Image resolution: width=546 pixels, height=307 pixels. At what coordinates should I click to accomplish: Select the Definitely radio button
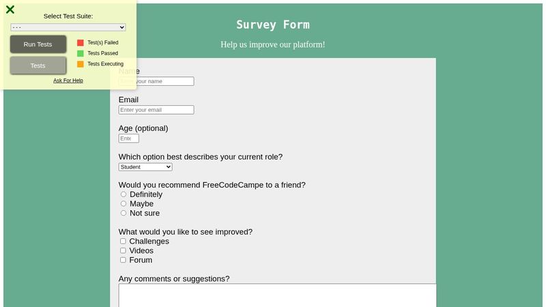[x=124, y=194]
